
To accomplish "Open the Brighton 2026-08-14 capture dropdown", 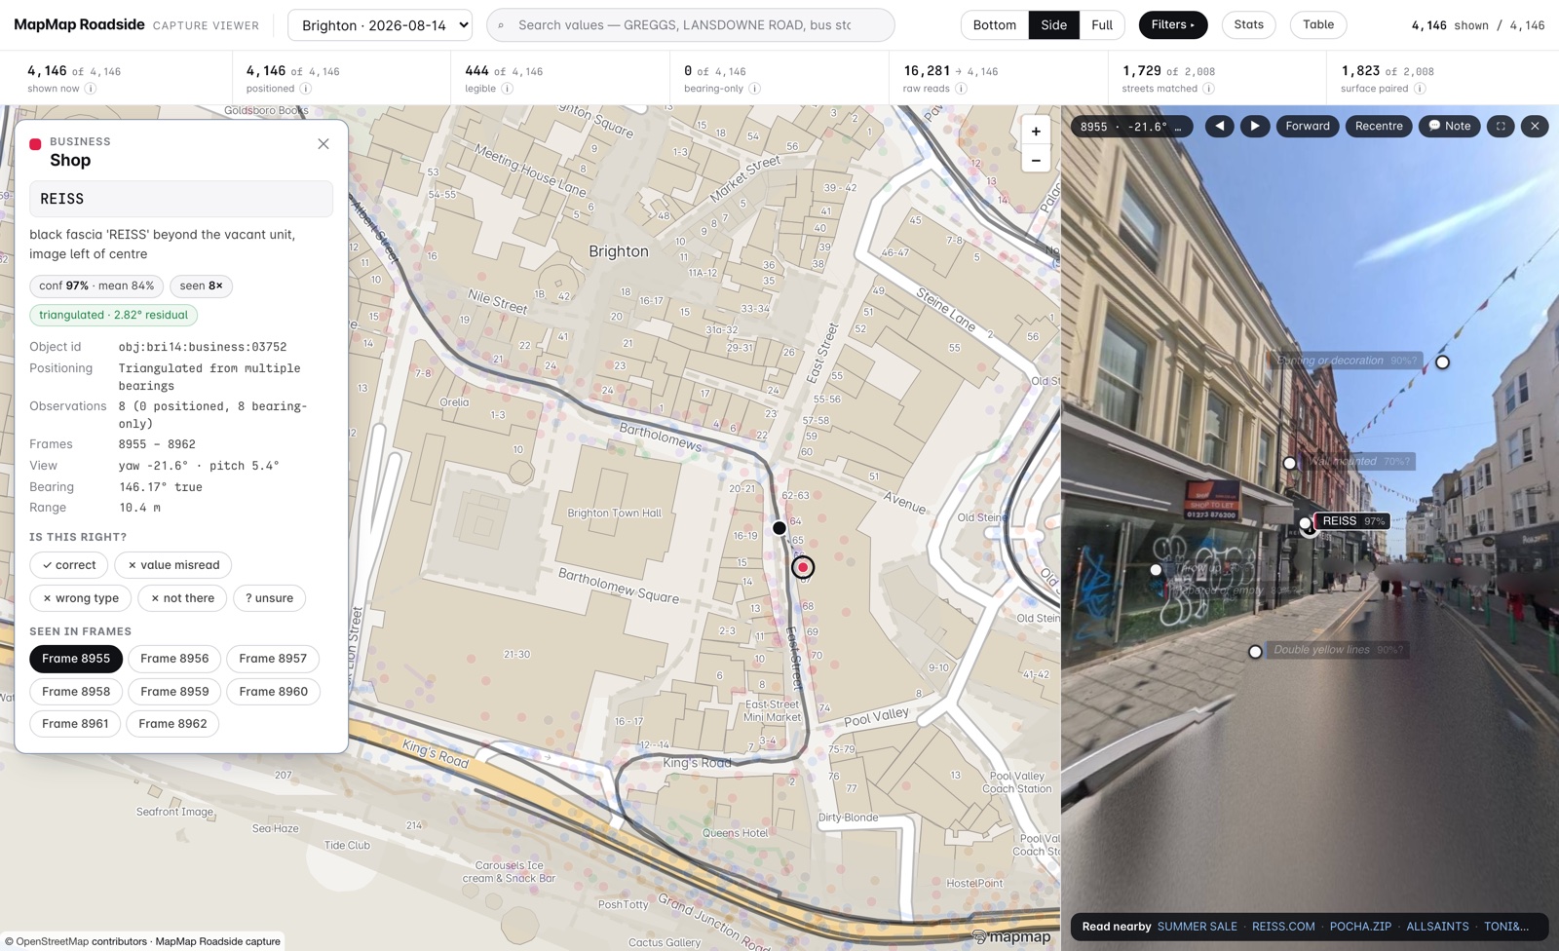I will [x=380, y=25].
